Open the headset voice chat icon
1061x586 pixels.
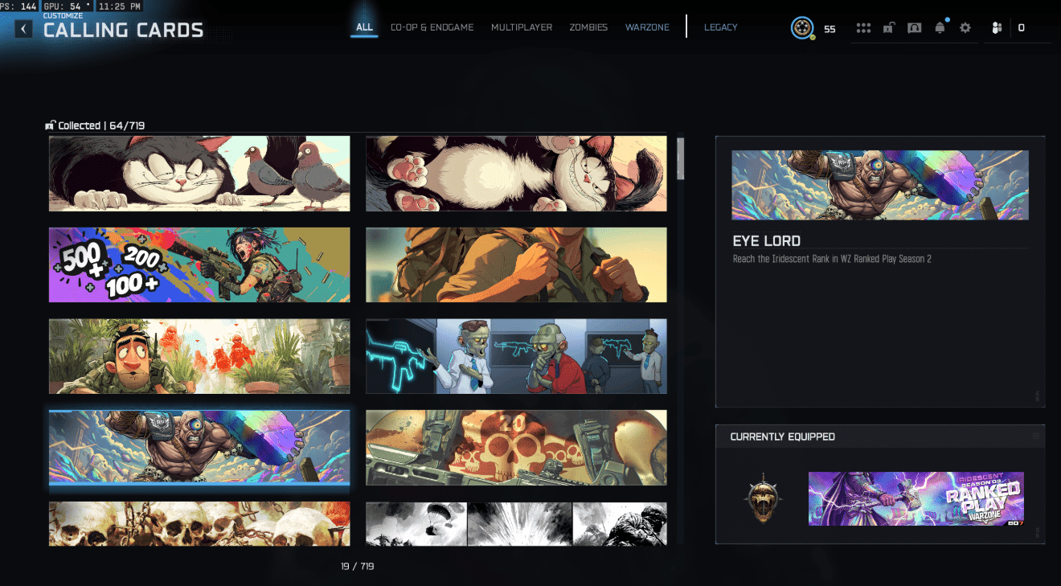[x=914, y=28]
